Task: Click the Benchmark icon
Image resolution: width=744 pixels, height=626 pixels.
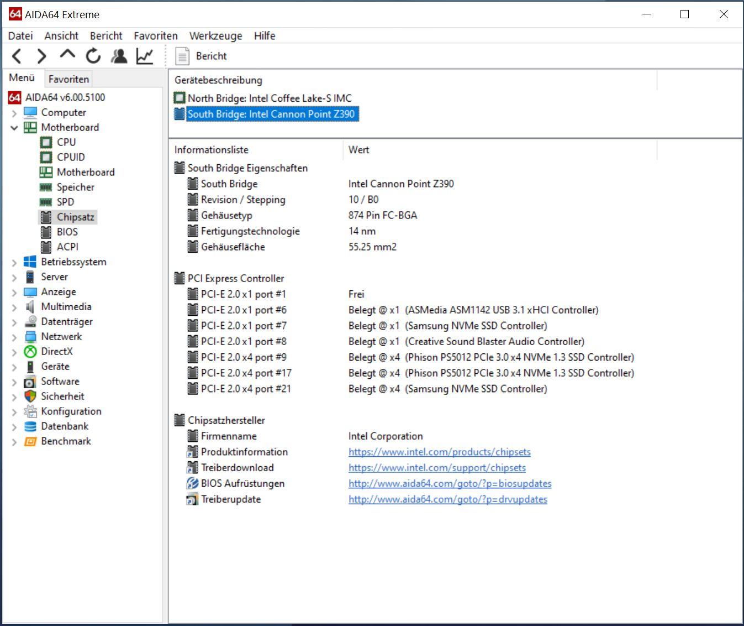Action: [30, 441]
